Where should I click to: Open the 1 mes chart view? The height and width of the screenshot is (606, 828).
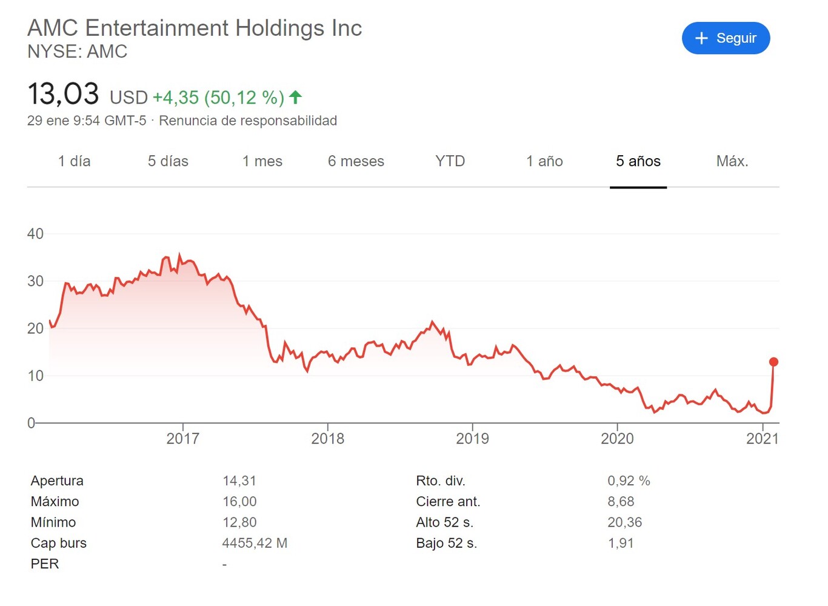(x=262, y=161)
